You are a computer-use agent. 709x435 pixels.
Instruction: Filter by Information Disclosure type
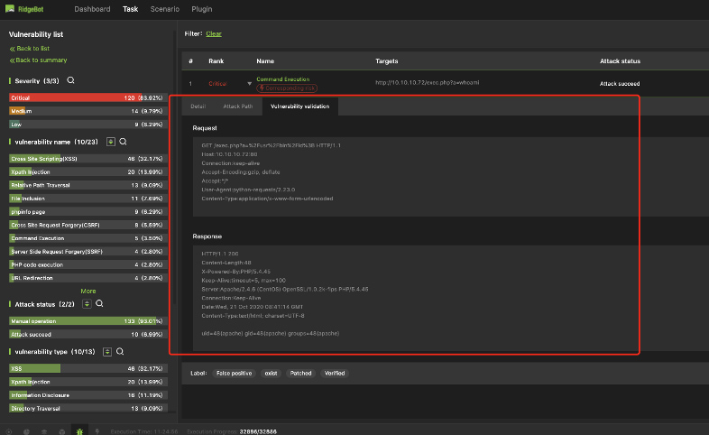click(88, 395)
